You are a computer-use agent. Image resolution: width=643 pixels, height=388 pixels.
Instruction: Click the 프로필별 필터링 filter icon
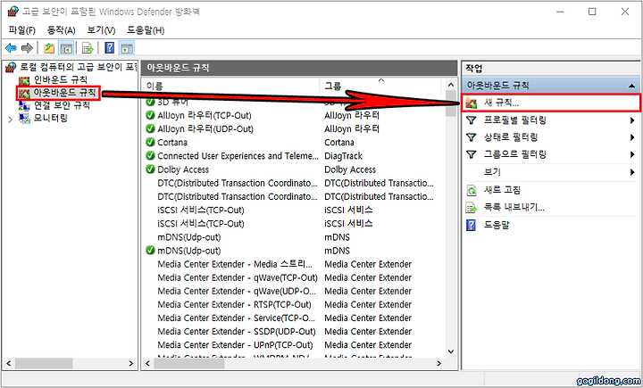pos(472,120)
